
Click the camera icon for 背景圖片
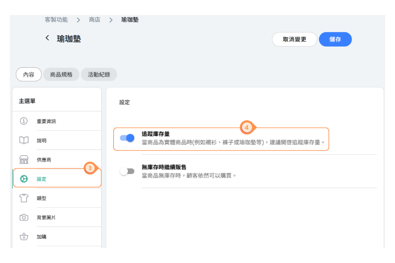(24, 218)
